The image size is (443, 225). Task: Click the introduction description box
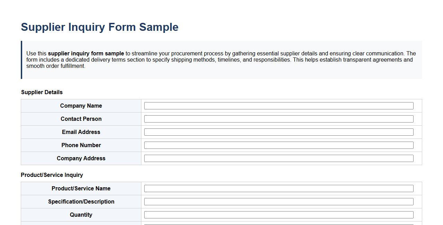click(x=221, y=60)
